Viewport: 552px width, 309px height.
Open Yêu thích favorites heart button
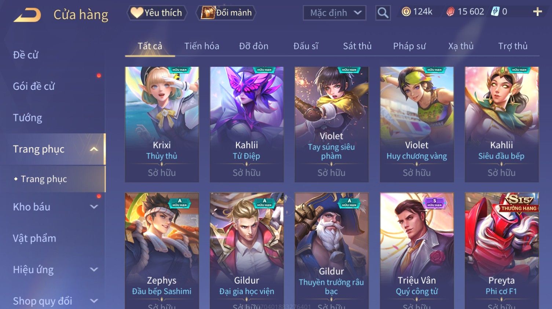[x=157, y=13]
